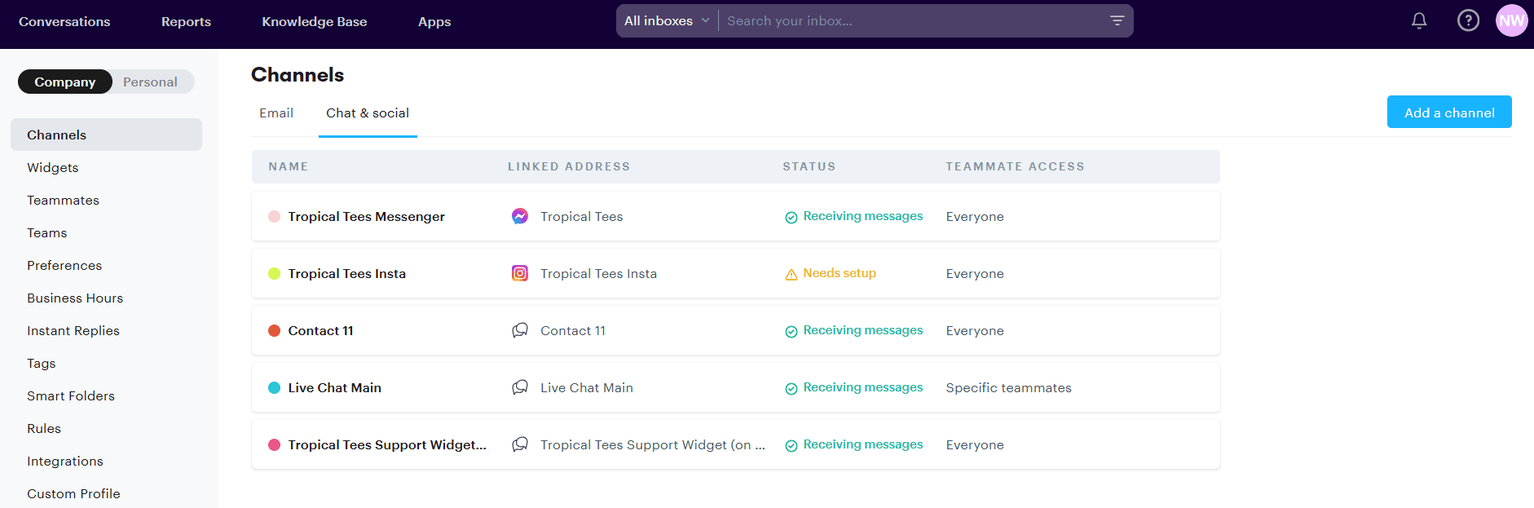Switch to the Email channels tab
The width and height of the screenshot is (1534, 508).
pyautogui.click(x=276, y=113)
